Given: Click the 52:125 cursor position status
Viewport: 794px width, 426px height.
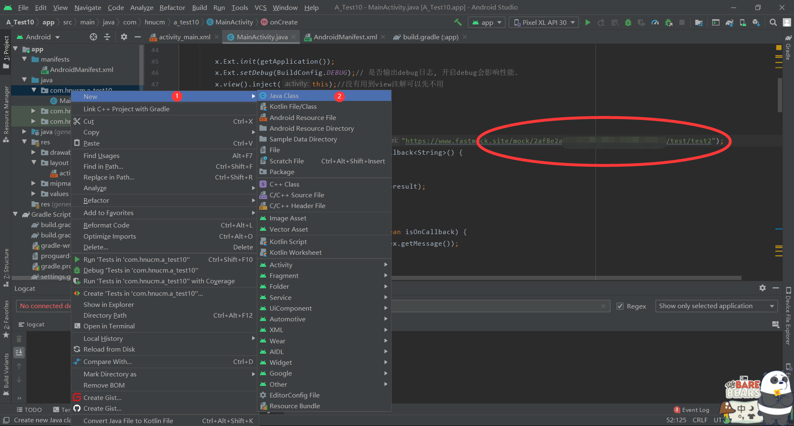Looking at the screenshot, I should point(676,420).
